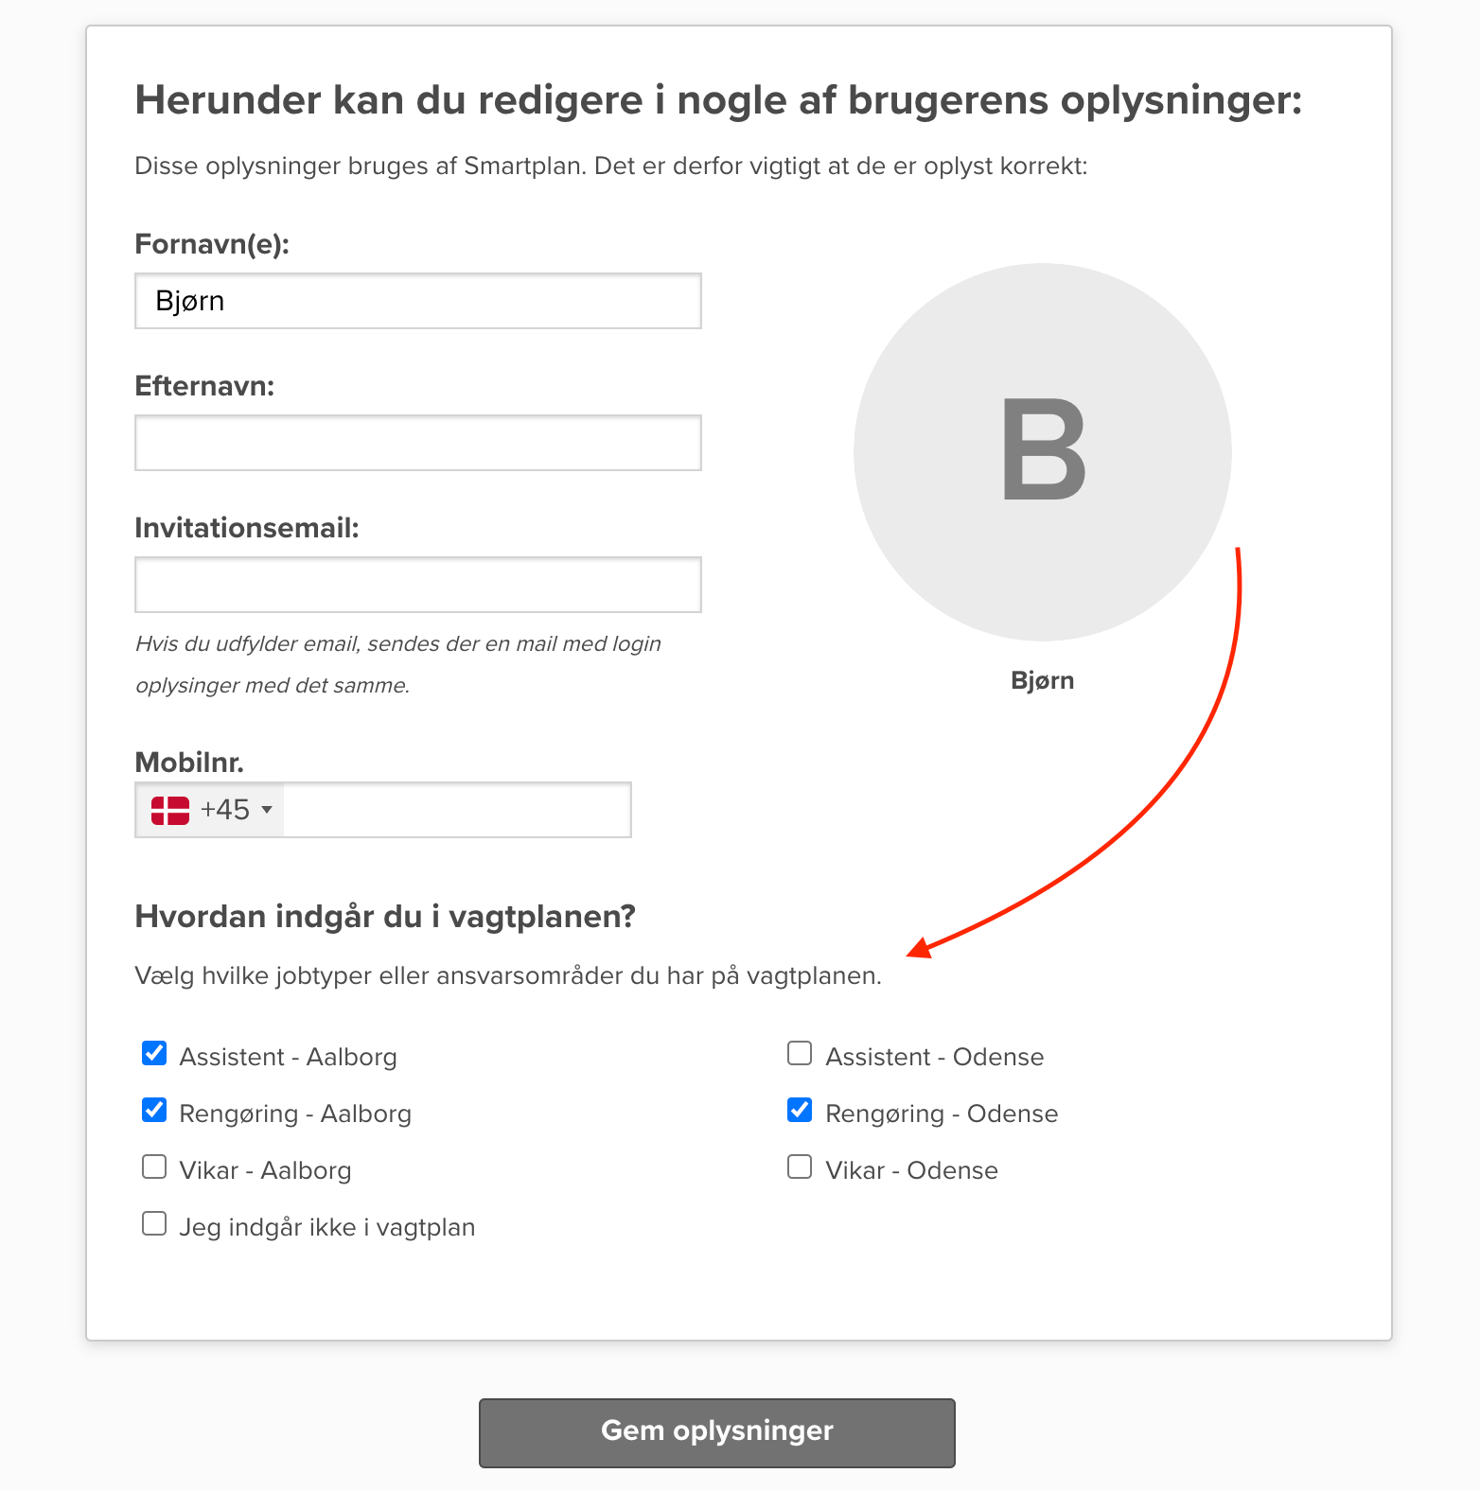Click the Gem oplysninger button
The width and height of the screenshot is (1480, 1491).
[716, 1432]
